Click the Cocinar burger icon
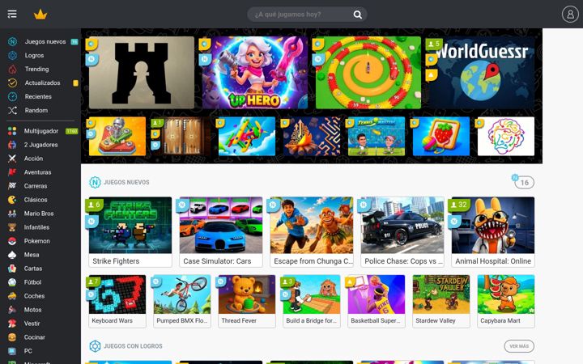Image resolution: width=583 pixels, height=364 pixels. coord(12,337)
